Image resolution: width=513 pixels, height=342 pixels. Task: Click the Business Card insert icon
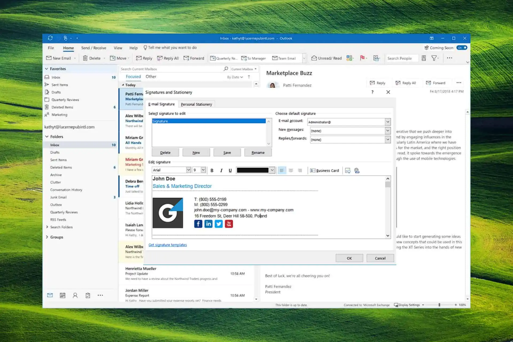tap(324, 170)
